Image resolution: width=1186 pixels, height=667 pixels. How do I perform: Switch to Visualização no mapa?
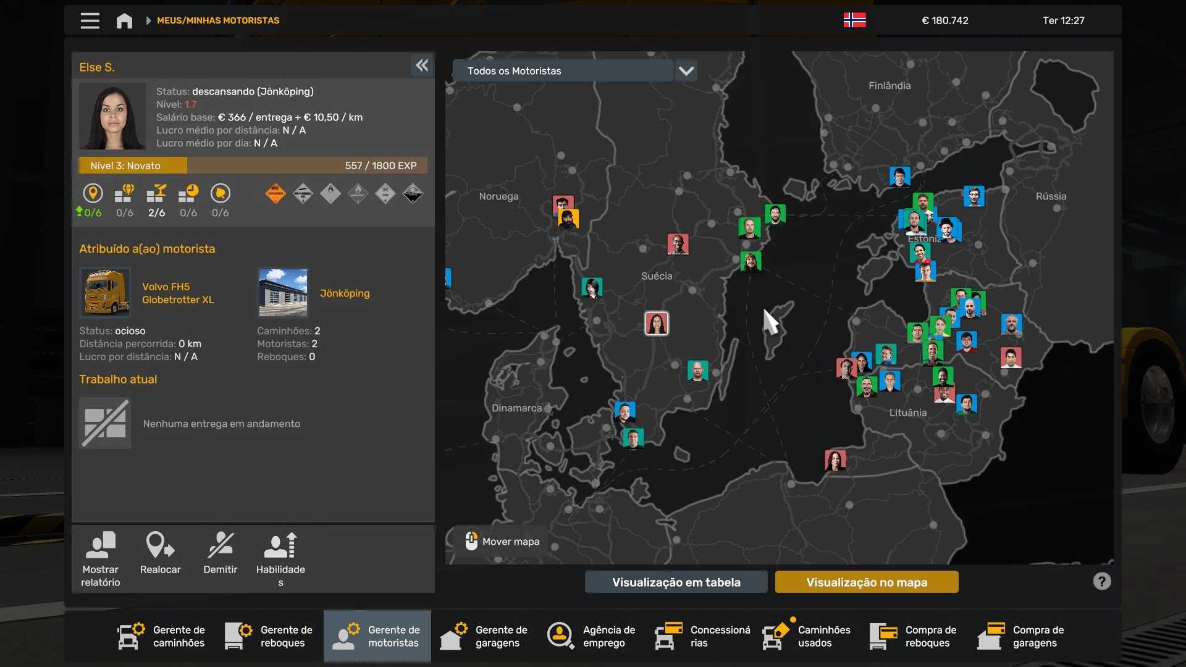tap(866, 582)
